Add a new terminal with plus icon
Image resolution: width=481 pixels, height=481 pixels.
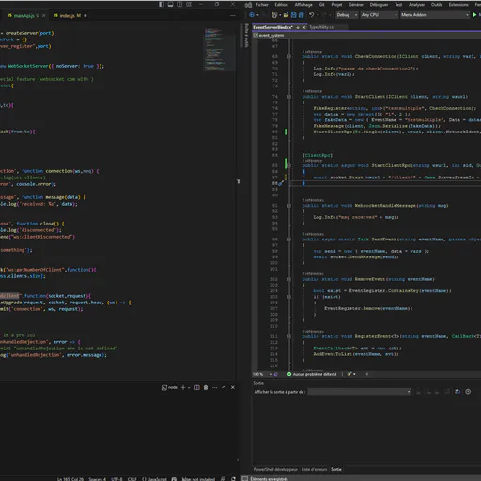tap(183, 387)
